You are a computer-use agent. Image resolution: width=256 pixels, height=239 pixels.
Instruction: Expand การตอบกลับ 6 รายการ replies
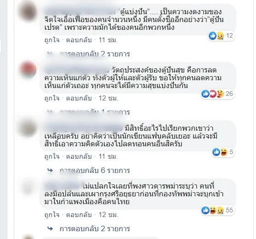pos(95,171)
